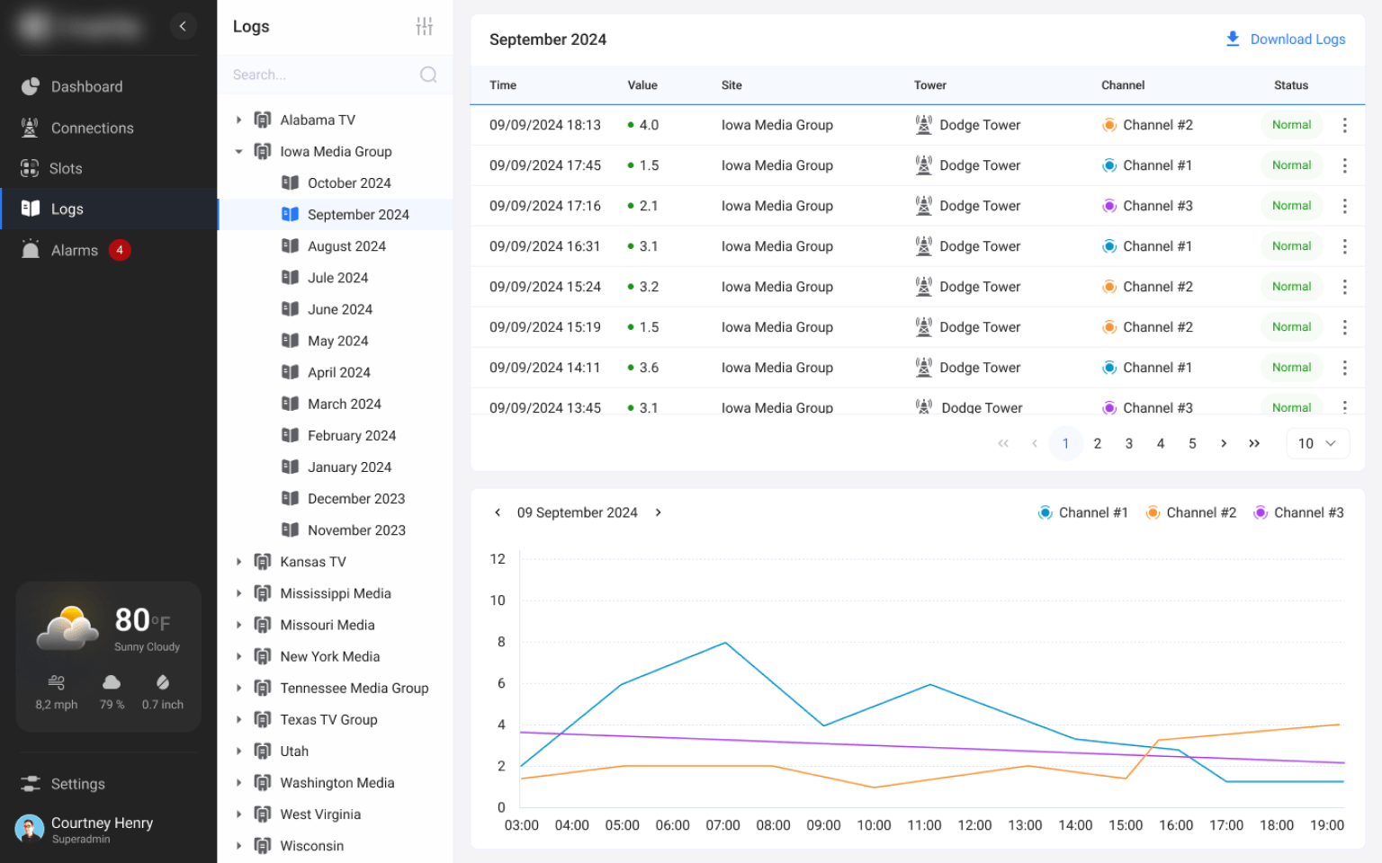Open the Logs filter settings icon
The height and width of the screenshot is (863, 1382).
click(425, 26)
